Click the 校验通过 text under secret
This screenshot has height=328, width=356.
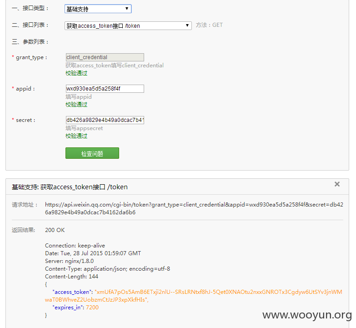tap(76, 136)
